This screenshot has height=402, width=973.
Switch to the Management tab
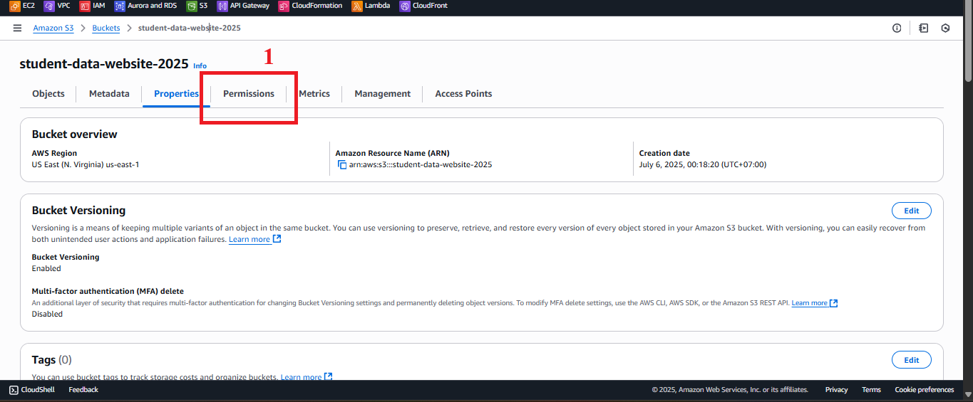point(383,93)
